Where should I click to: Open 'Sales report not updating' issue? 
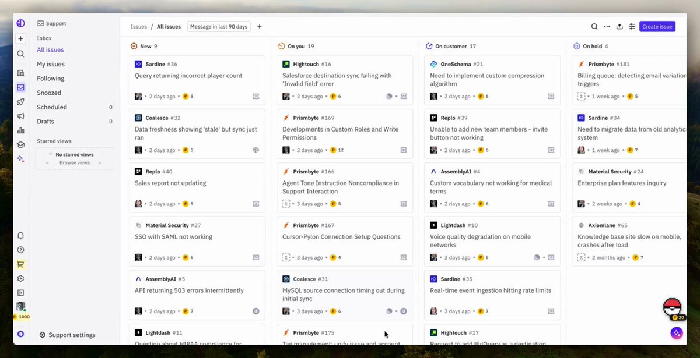click(x=197, y=187)
